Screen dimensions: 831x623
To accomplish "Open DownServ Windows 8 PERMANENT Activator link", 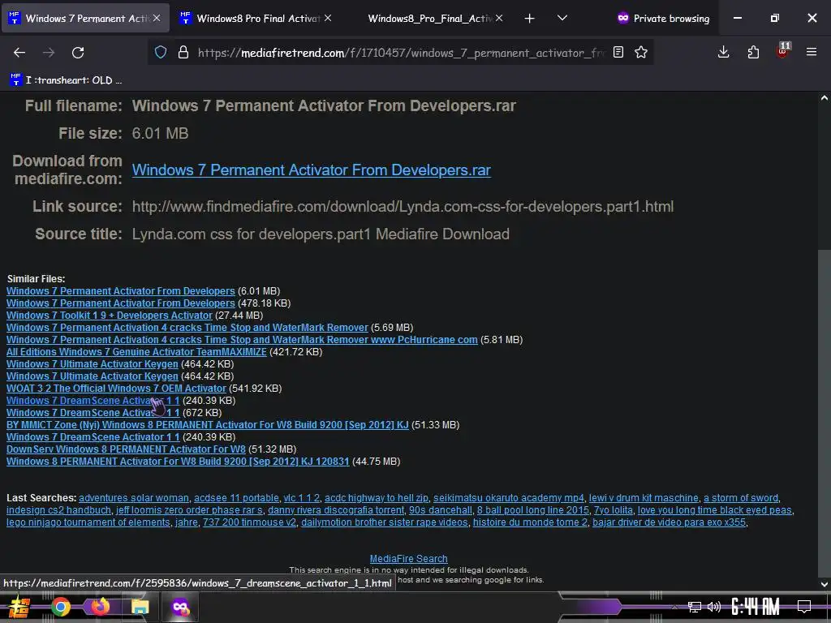I will click(126, 449).
